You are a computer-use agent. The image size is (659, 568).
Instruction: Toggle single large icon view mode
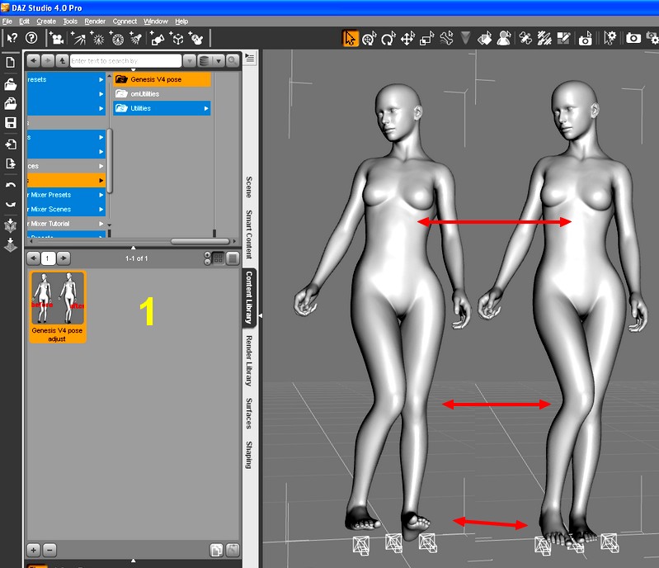point(233,258)
